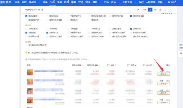The height and width of the screenshot is (108, 183).
Task: Open the 业务专区 nav item
Action: [x=127, y=2]
